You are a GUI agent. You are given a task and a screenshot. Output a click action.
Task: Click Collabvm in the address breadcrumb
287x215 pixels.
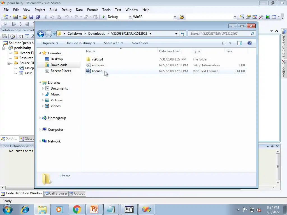coord(75,34)
